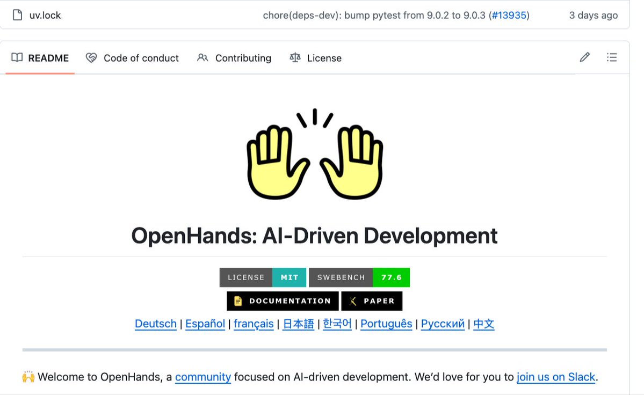Click the Code of conduct heart icon
Image resolution: width=644 pixels, height=395 pixels.
tap(91, 58)
